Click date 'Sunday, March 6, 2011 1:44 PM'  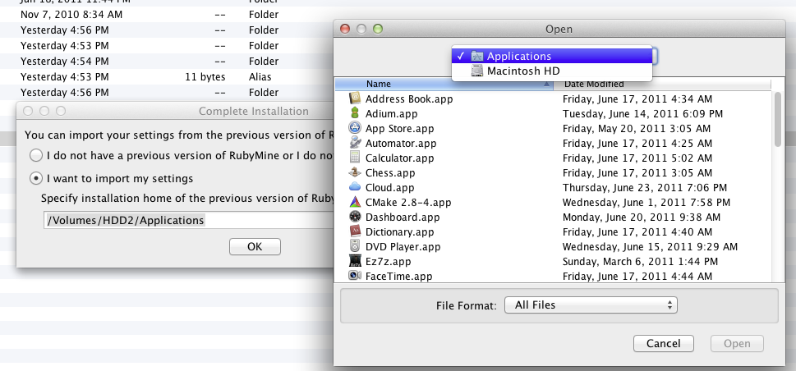(640, 261)
